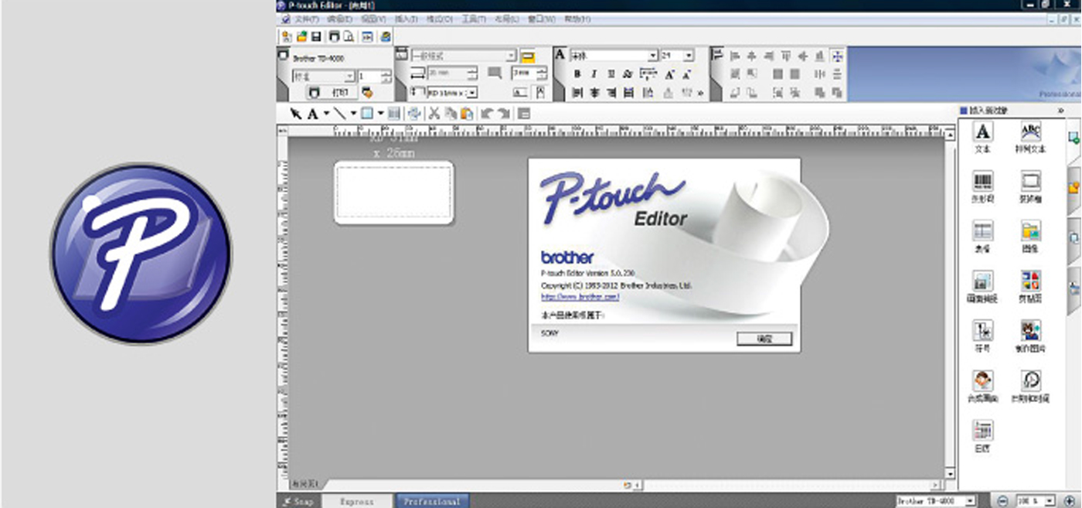Click the redo arrow icon

pos(503,114)
